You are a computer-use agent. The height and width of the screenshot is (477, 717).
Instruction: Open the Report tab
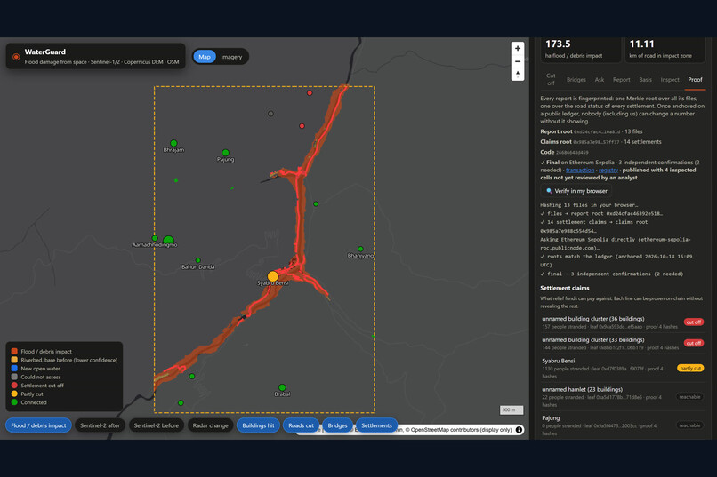[x=622, y=79]
